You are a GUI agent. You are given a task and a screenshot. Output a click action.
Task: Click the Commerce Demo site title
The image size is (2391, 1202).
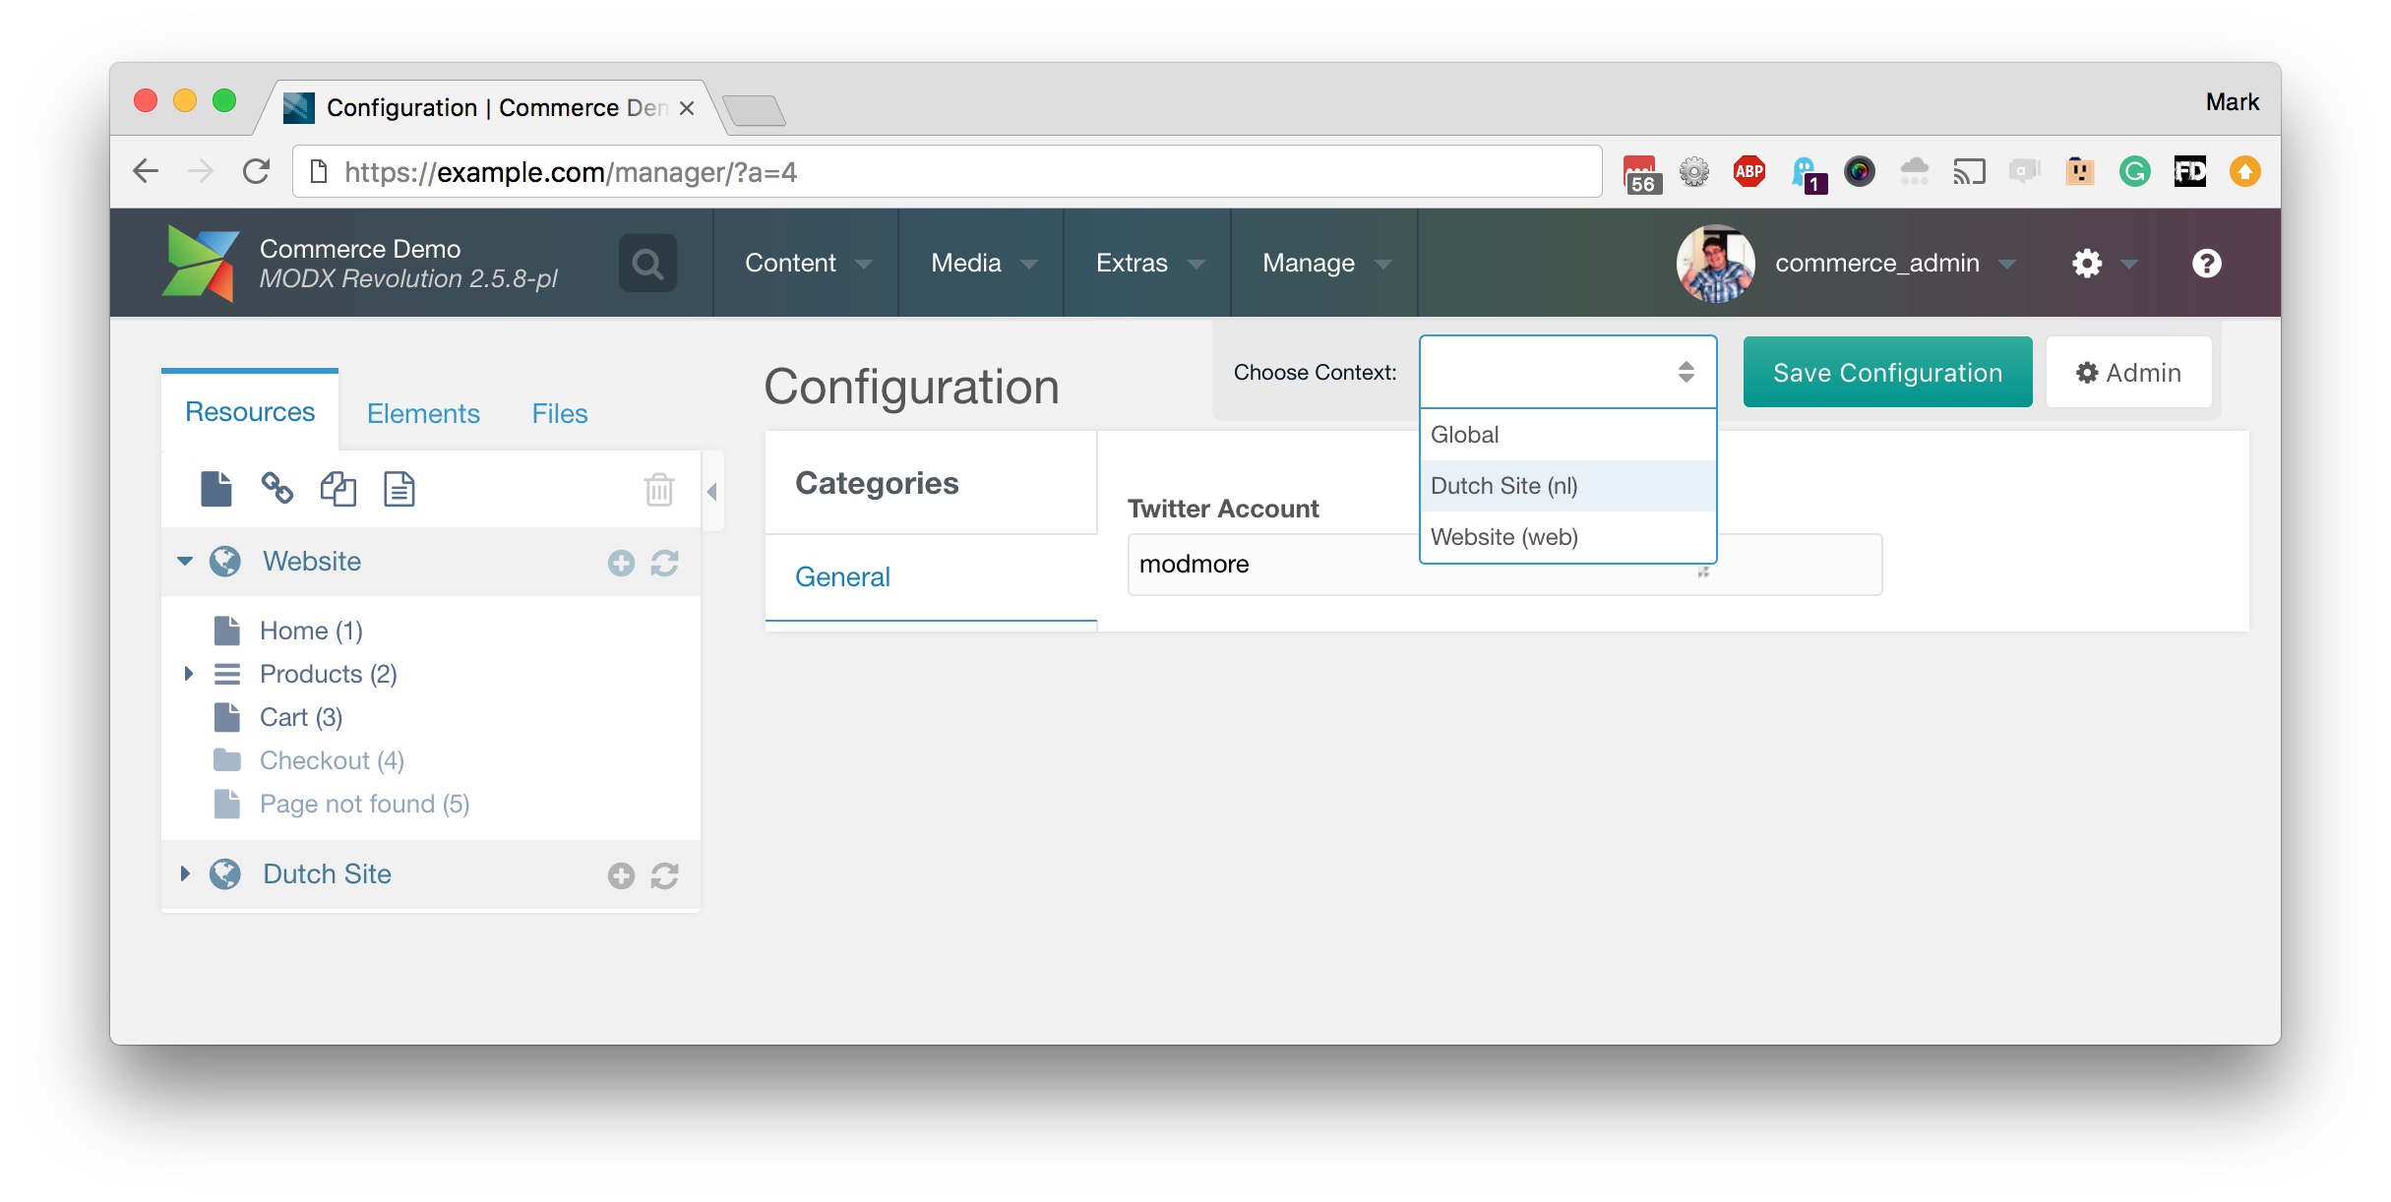[x=360, y=248]
